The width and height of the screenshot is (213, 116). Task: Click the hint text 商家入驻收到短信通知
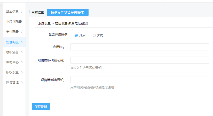coord(86,68)
